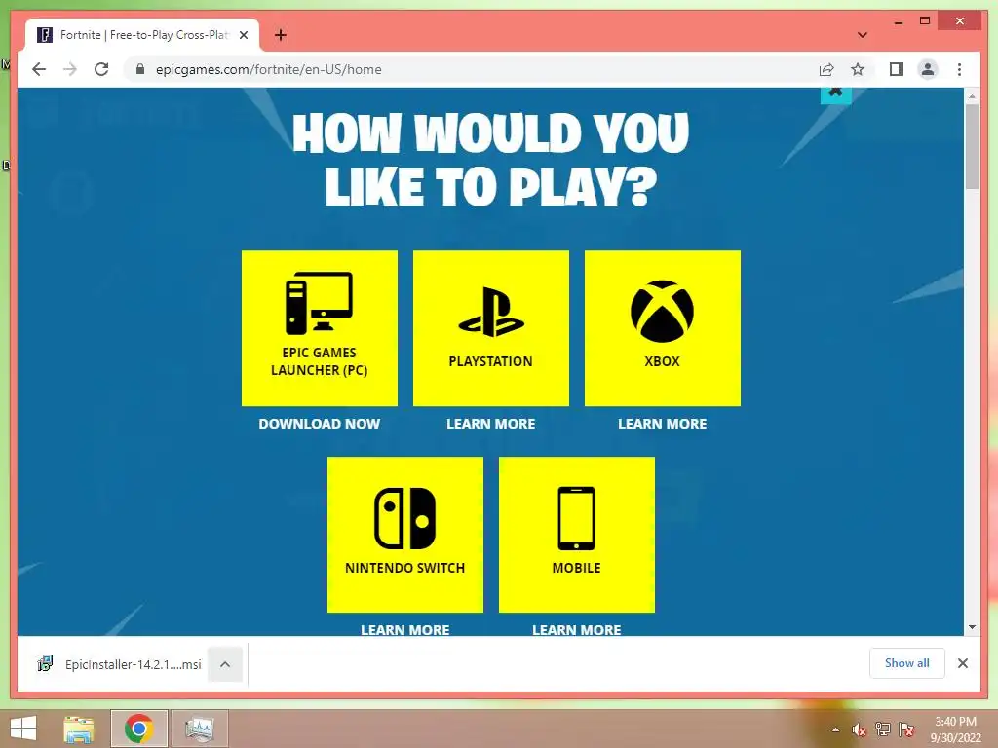The image size is (998, 748).
Task: Click the page scrollbar up arrow
Action: click(972, 96)
